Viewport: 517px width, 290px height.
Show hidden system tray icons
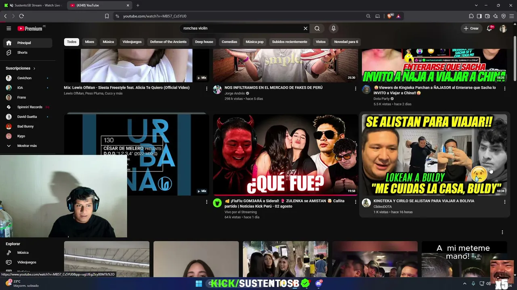point(464,284)
